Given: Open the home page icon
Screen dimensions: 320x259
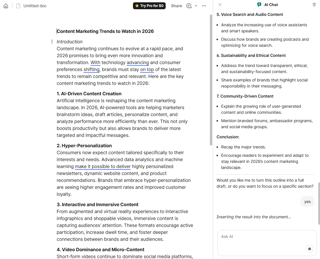Looking at the screenshot, I should coord(6,6).
